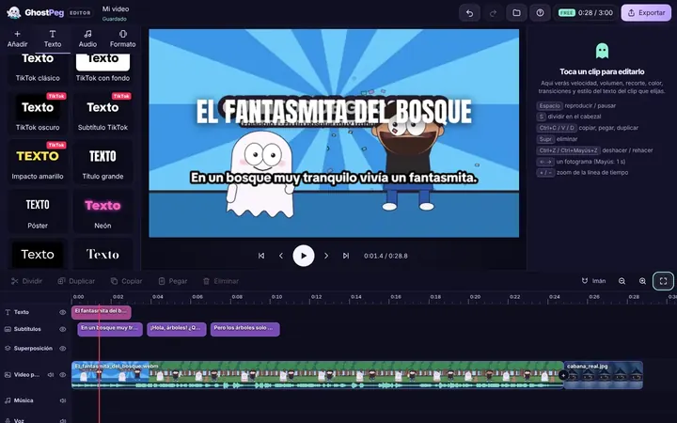Switch to the Texto tab
Image resolution: width=677 pixels, height=423 pixels.
pyautogui.click(x=53, y=39)
